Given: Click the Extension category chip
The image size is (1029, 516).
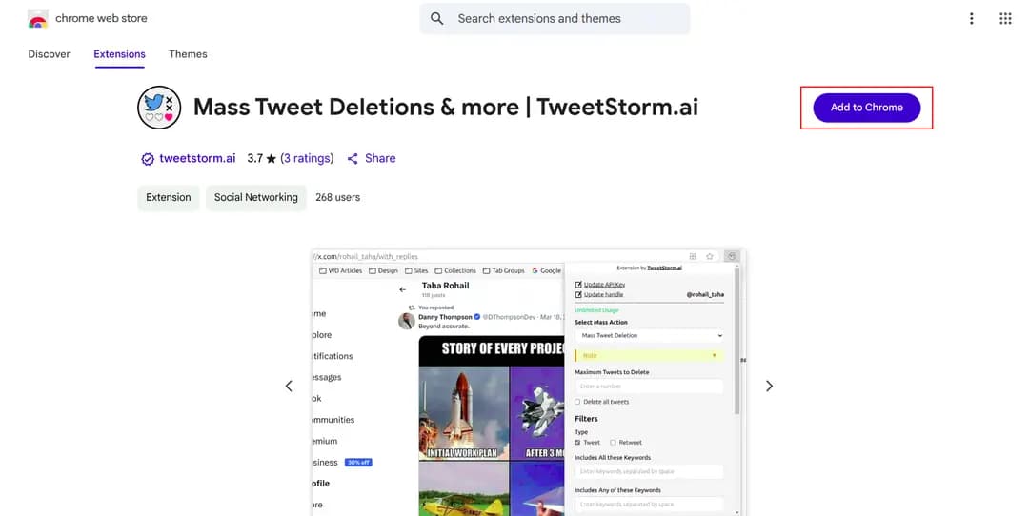Looking at the screenshot, I should click(168, 197).
